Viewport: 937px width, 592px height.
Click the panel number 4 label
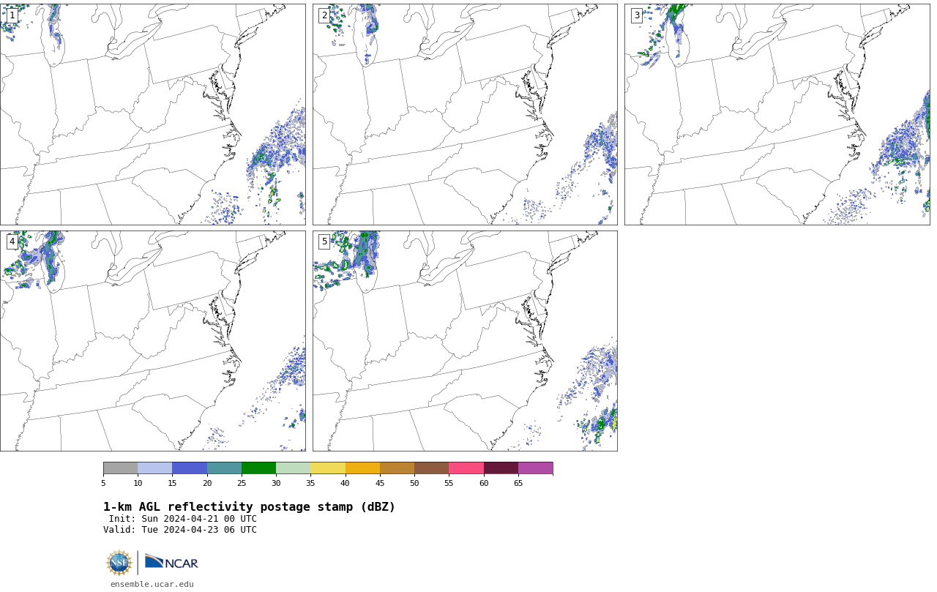pos(12,241)
